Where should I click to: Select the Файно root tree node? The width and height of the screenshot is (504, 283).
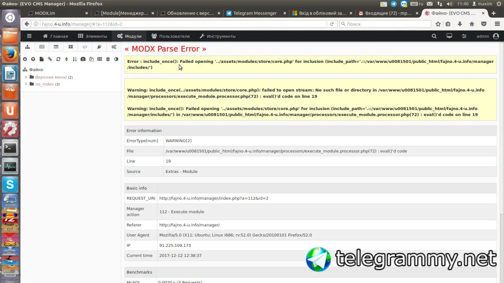pos(36,70)
